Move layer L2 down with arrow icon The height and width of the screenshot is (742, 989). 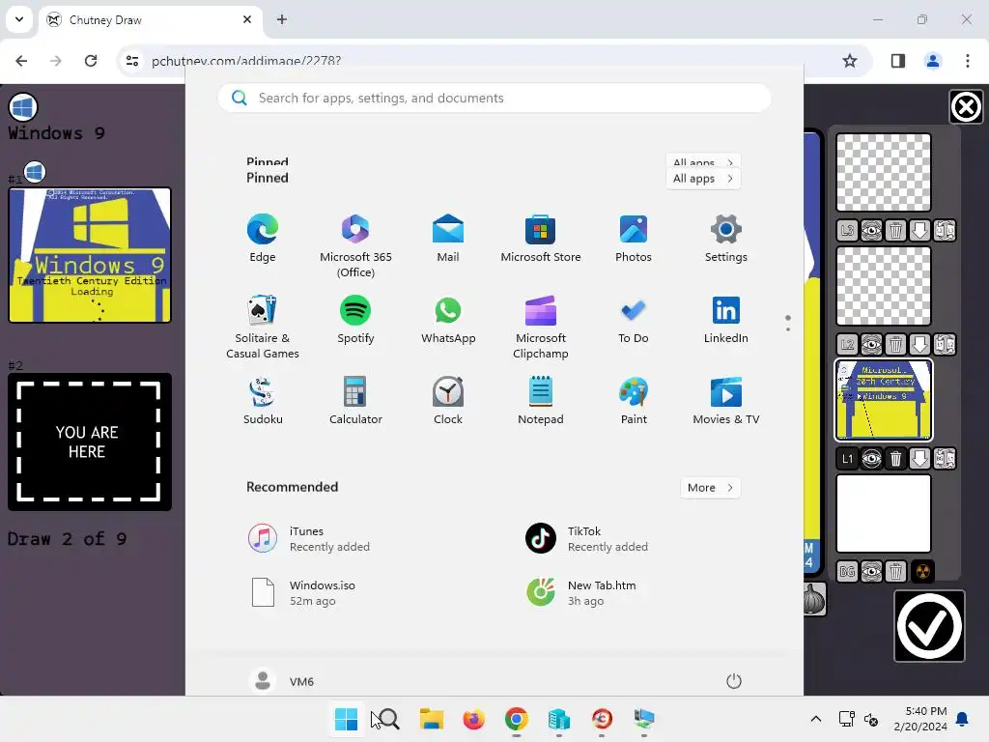(x=919, y=345)
